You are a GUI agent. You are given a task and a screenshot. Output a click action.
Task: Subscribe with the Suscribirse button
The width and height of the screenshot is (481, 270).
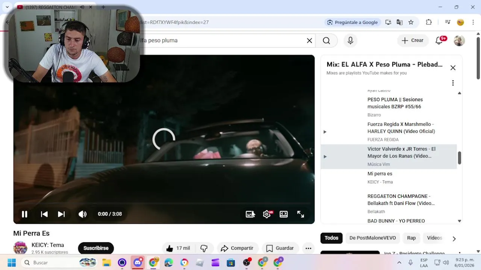click(96, 248)
